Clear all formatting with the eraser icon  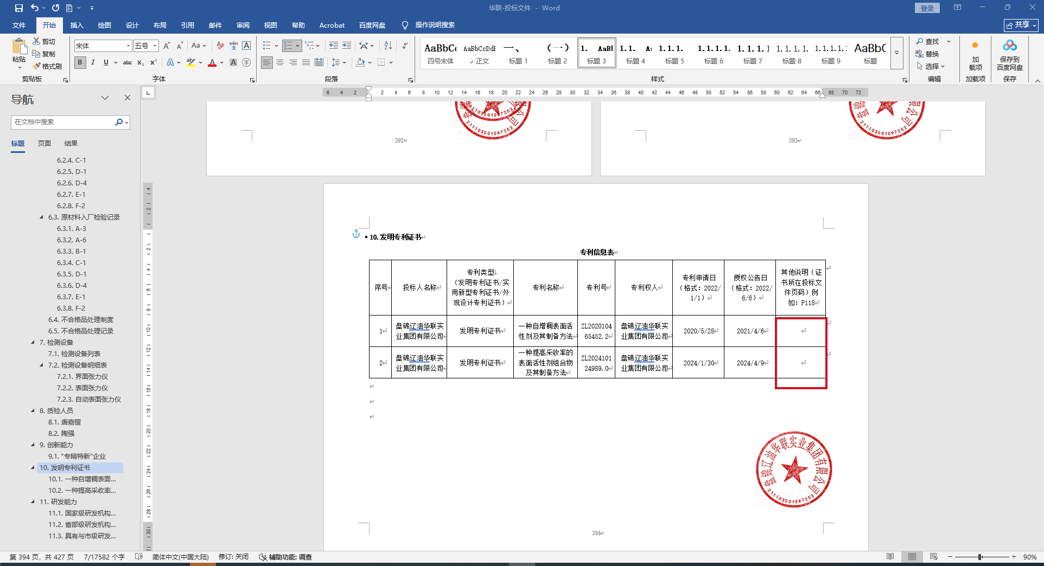pos(220,46)
